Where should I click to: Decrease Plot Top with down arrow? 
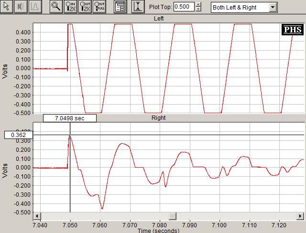tap(198, 9)
